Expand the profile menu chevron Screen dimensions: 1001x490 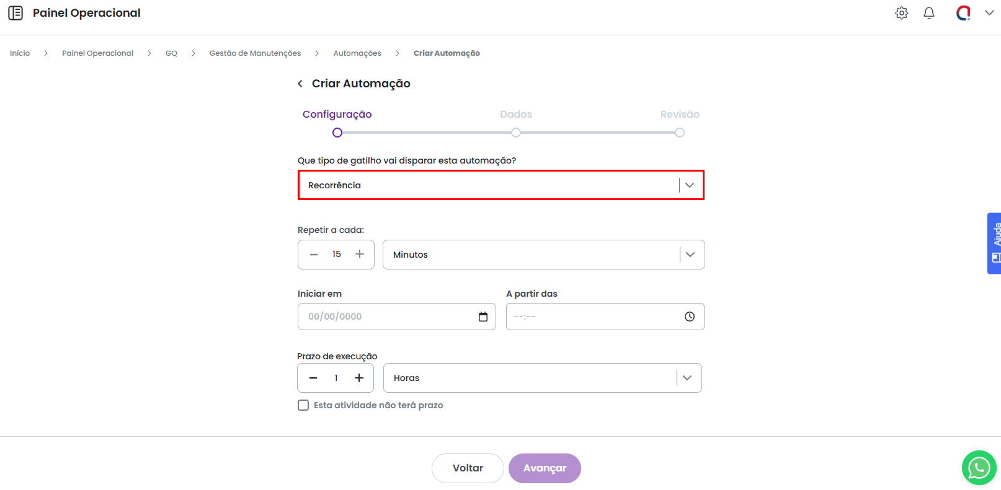[x=989, y=13]
